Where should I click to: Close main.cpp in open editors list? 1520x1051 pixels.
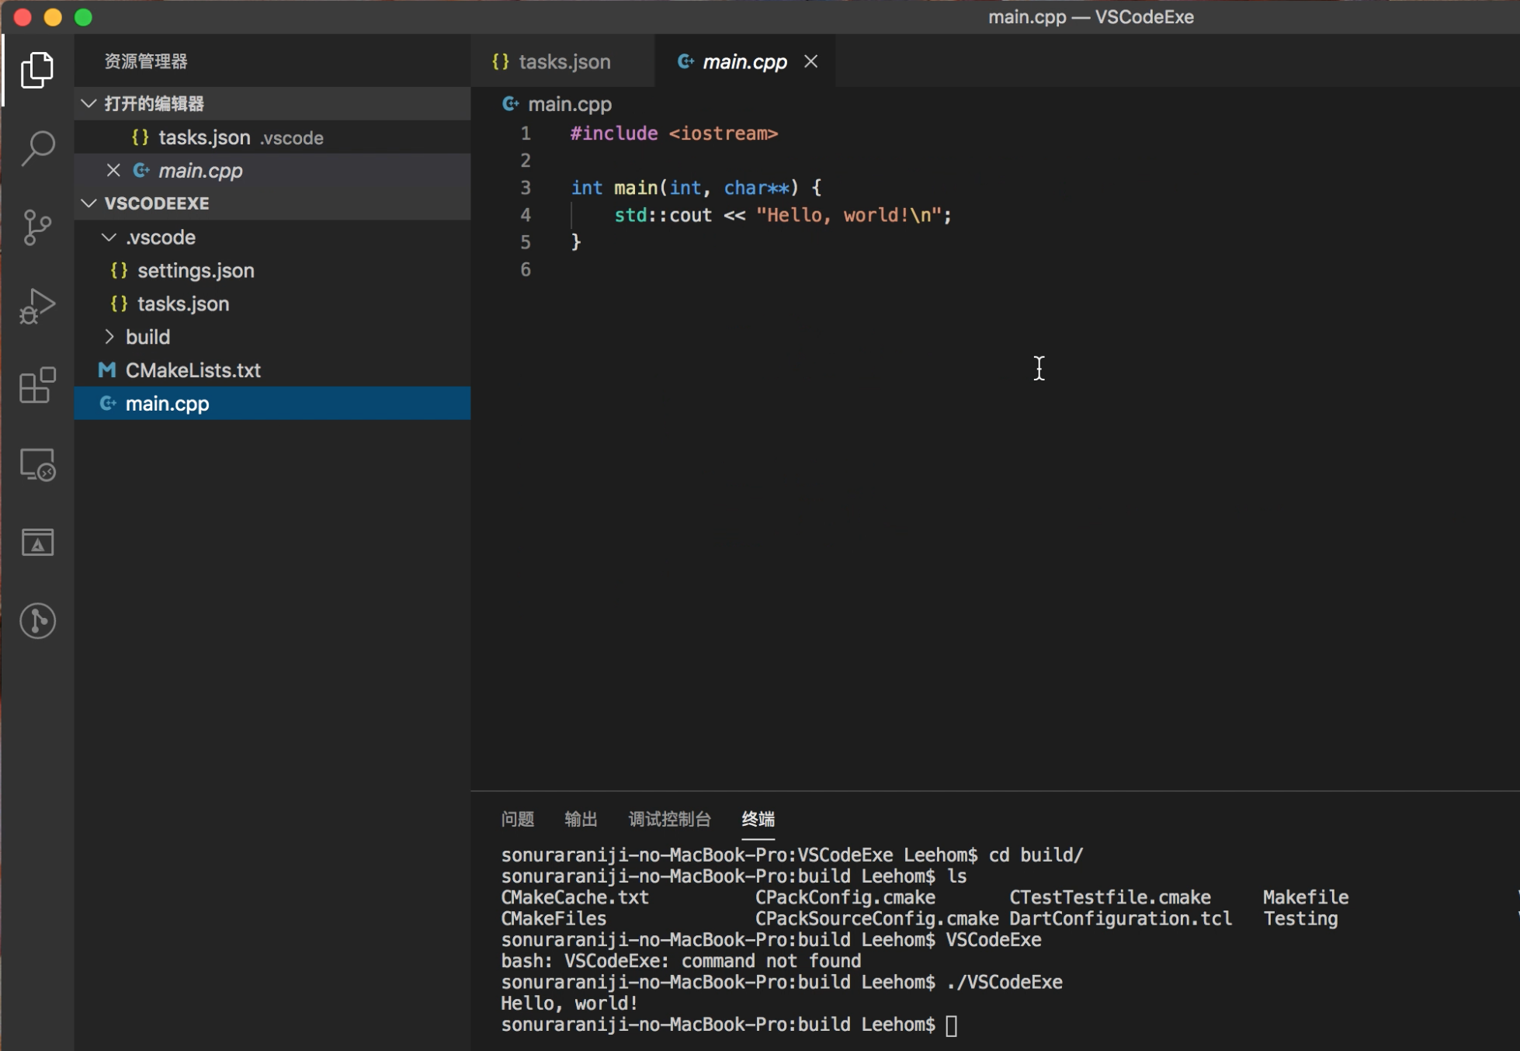coord(113,170)
